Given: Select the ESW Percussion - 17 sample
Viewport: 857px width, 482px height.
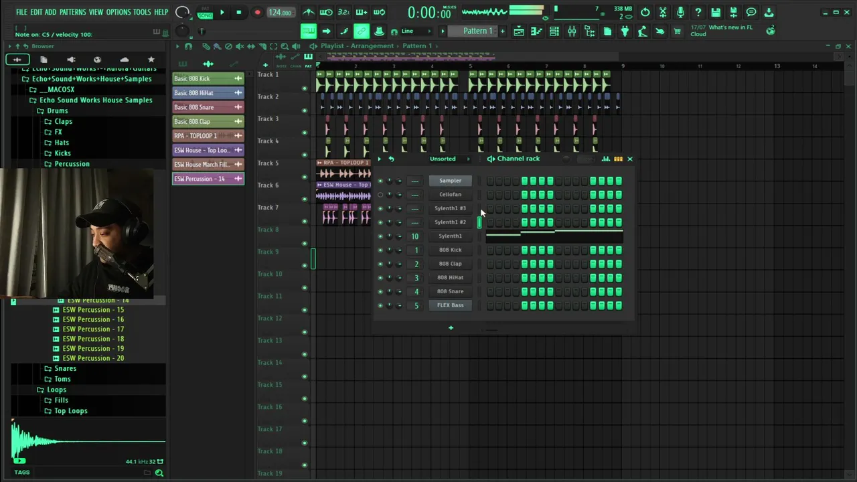Looking at the screenshot, I should [93, 329].
